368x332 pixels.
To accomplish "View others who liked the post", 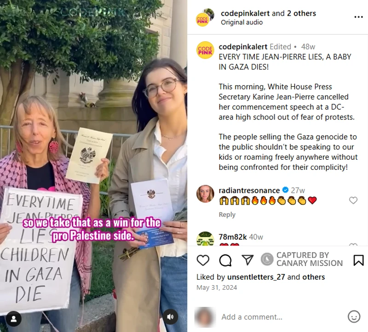I will (x=314, y=277).
